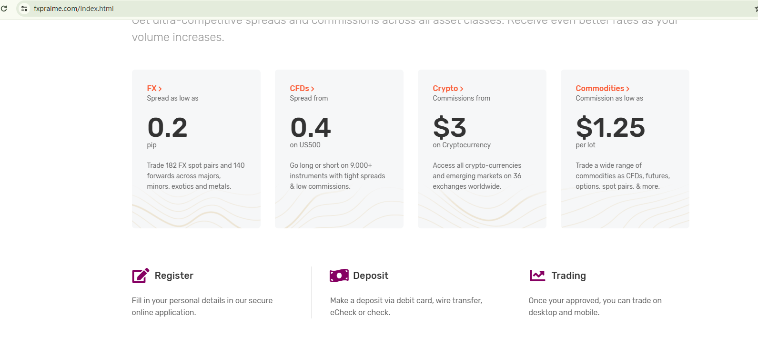Click the fxpraime.com address bar URL
Viewport: 758px width, 338px height.
point(74,9)
